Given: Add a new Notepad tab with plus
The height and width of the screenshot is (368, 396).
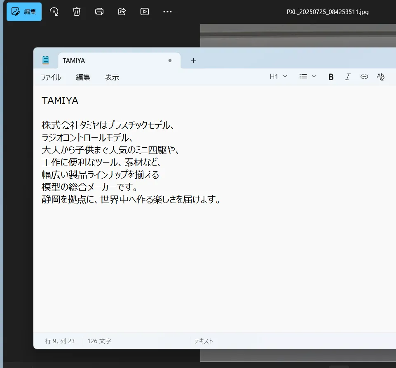Looking at the screenshot, I should (x=193, y=61).
